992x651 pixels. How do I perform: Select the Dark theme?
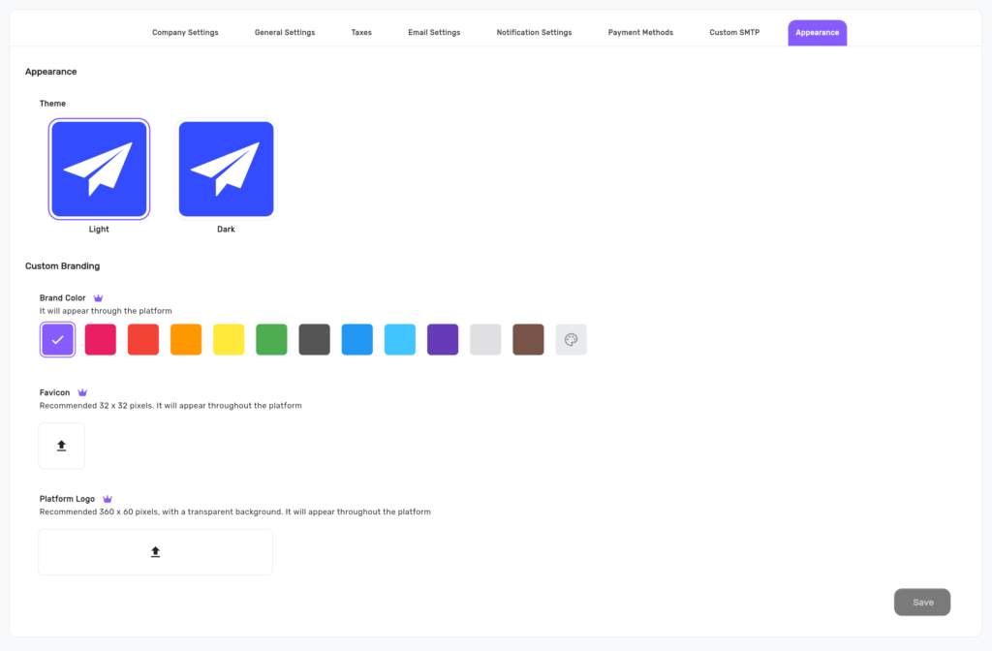tap(226, 169)
